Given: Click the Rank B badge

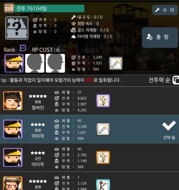Looking at the screenshot, I should [x=23, y=48].
